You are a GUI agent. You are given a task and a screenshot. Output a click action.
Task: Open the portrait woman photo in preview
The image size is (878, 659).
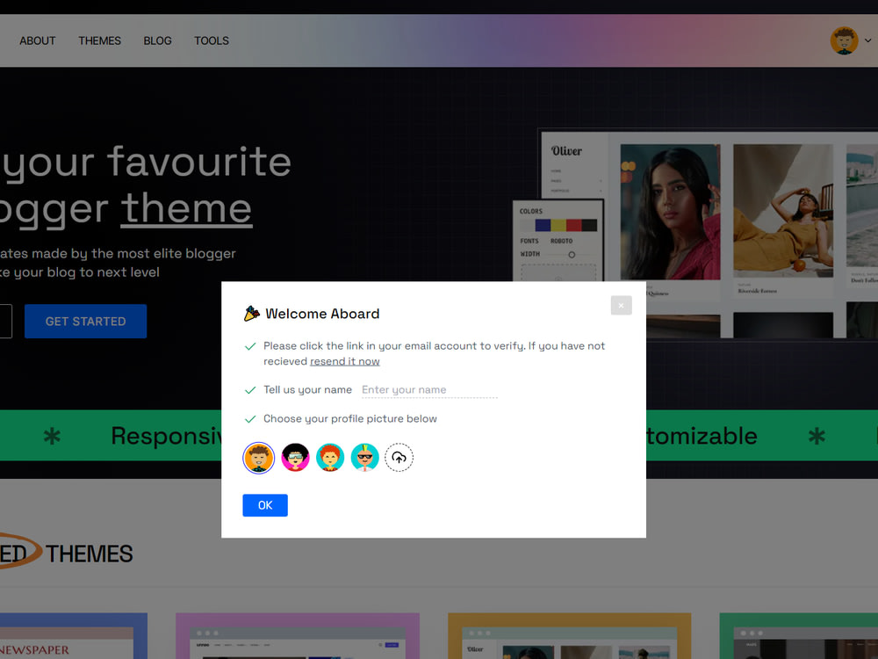click(670, 212)
